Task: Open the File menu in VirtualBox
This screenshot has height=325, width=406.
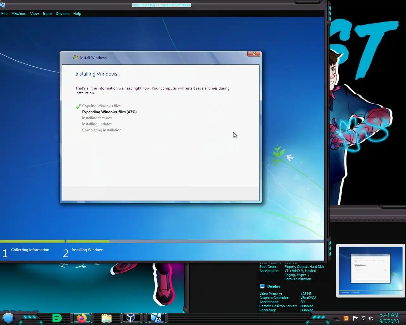Action: point(4,14)
